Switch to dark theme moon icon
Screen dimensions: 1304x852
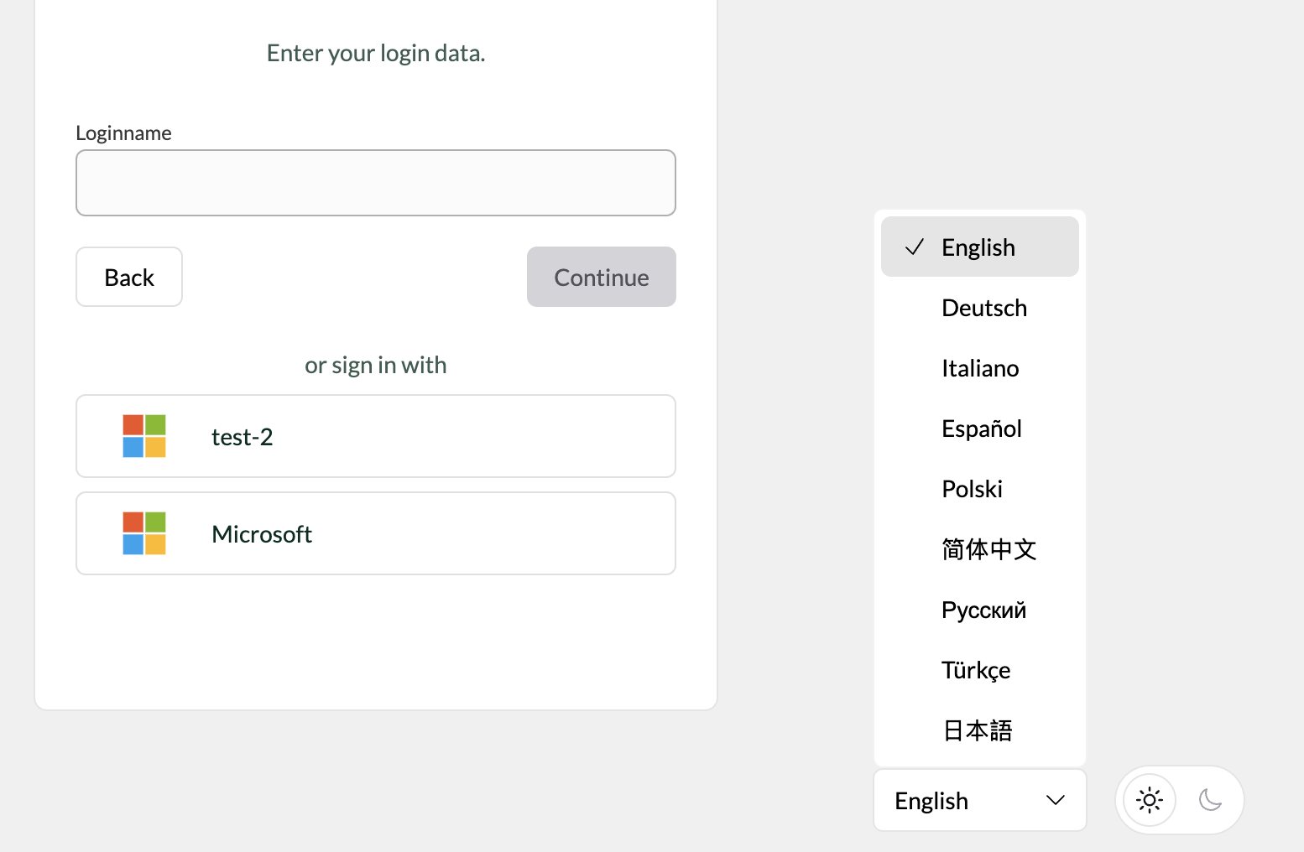(1210, 800)
